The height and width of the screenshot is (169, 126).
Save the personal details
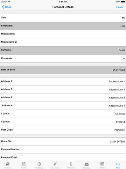(x=119, y=7)
